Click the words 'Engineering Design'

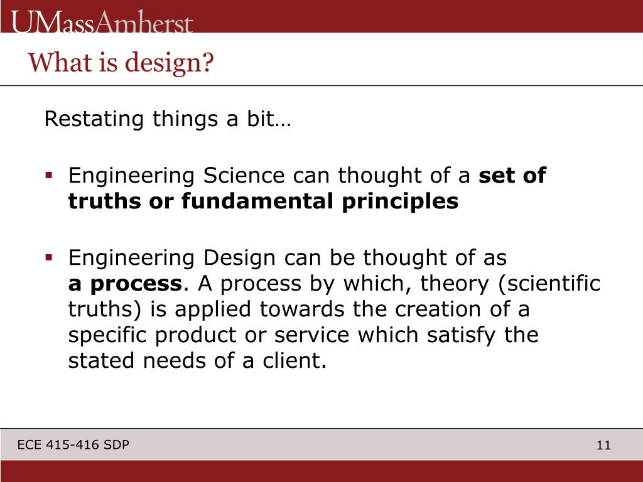[172, 258]
